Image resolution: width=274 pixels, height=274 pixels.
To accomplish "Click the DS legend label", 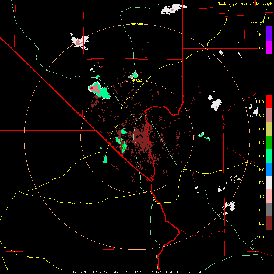I will click(x=261, y=183).
